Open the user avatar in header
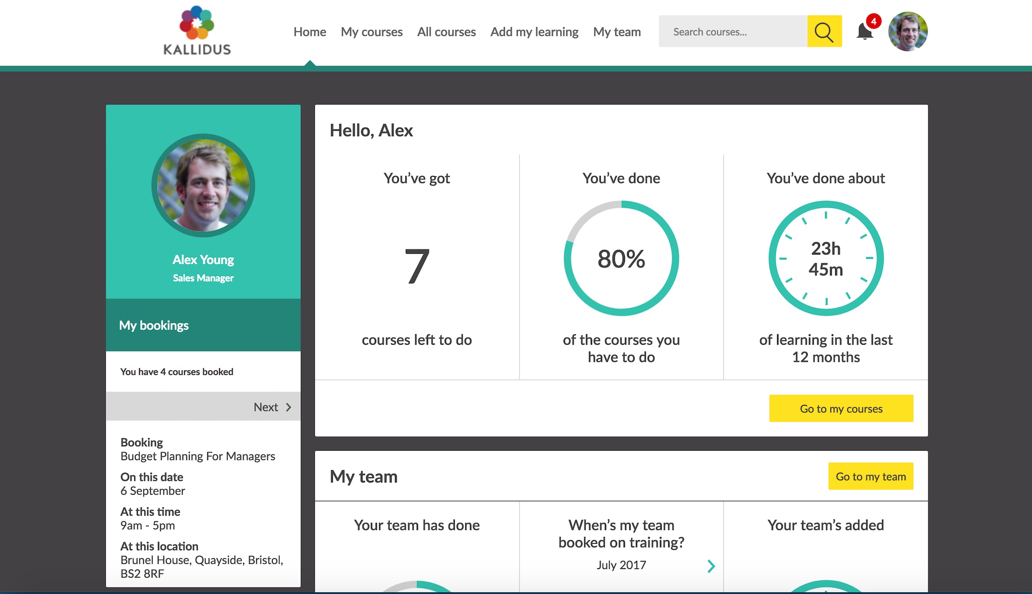 pos(908,31)
